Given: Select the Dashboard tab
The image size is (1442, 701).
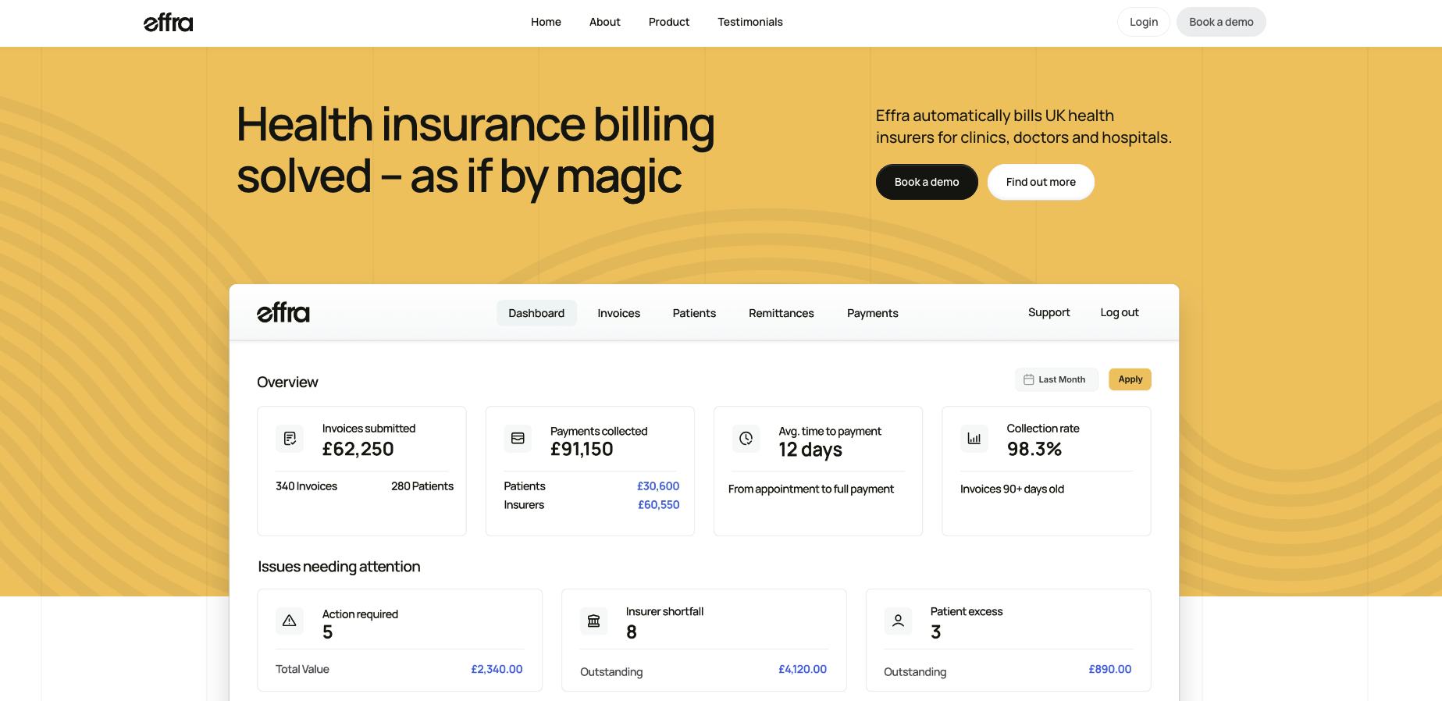Looking at the screenshot, I should click(x=536, y=313).
